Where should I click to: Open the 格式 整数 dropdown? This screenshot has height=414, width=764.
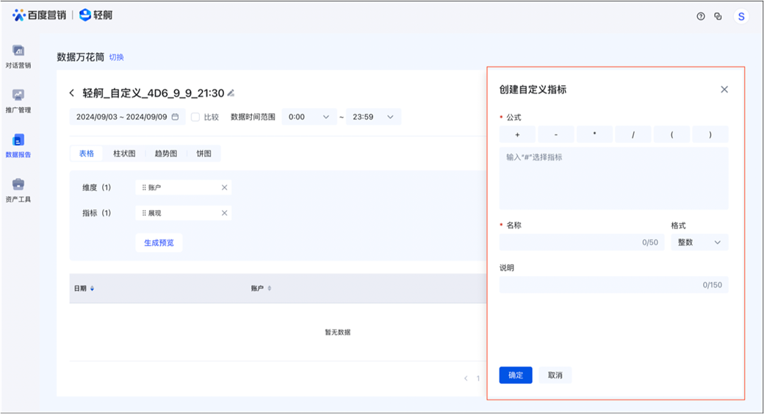(x=699, y=242)
